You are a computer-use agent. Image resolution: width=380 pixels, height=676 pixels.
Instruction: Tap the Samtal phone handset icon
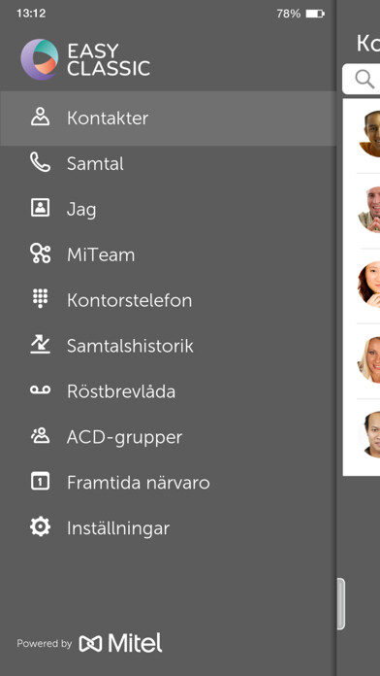[x=41, y=163]
